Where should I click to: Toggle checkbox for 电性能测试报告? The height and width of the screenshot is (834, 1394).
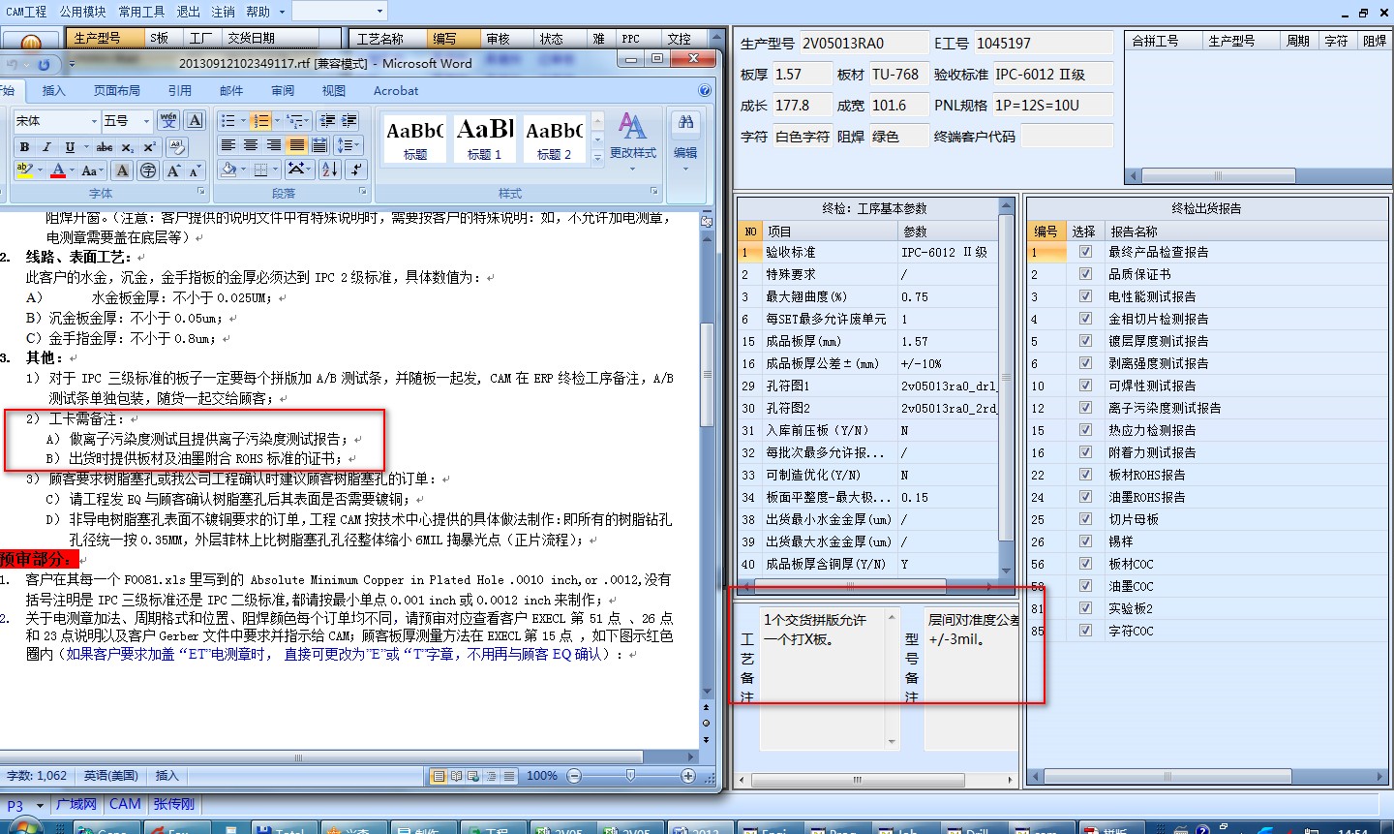[1085, 296]
